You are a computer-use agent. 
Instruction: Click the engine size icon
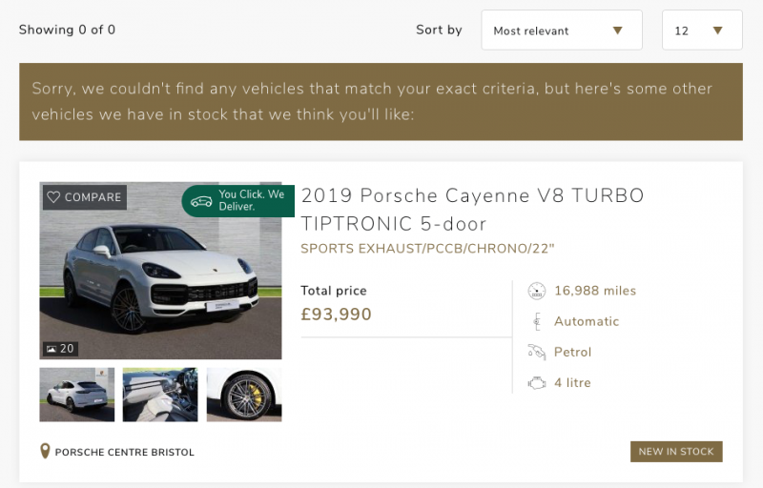click(536, 382)
